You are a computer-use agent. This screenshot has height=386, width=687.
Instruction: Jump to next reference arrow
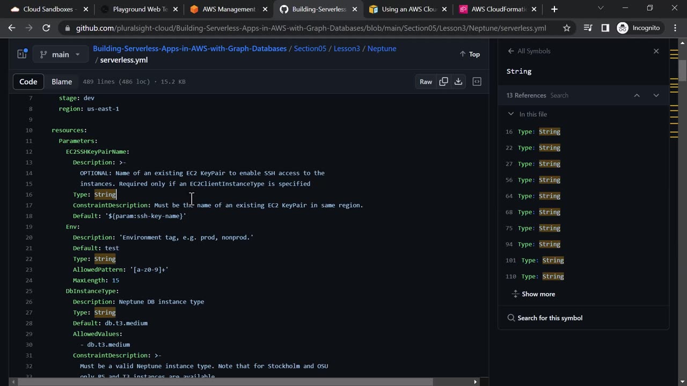[x=656, y=95]
